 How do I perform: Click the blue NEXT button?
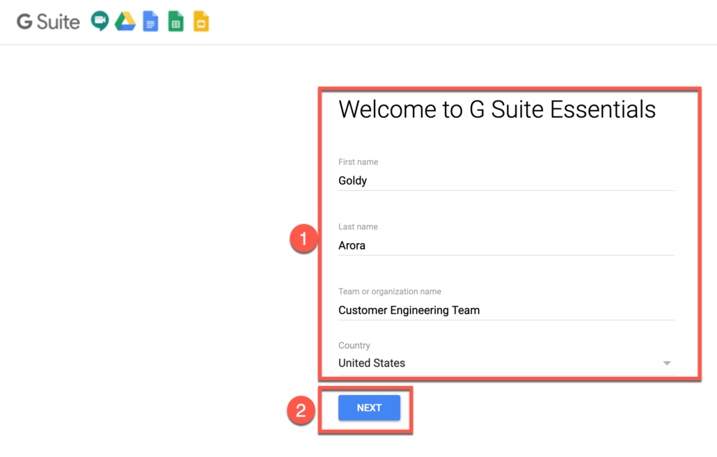(x=369, y=408)
